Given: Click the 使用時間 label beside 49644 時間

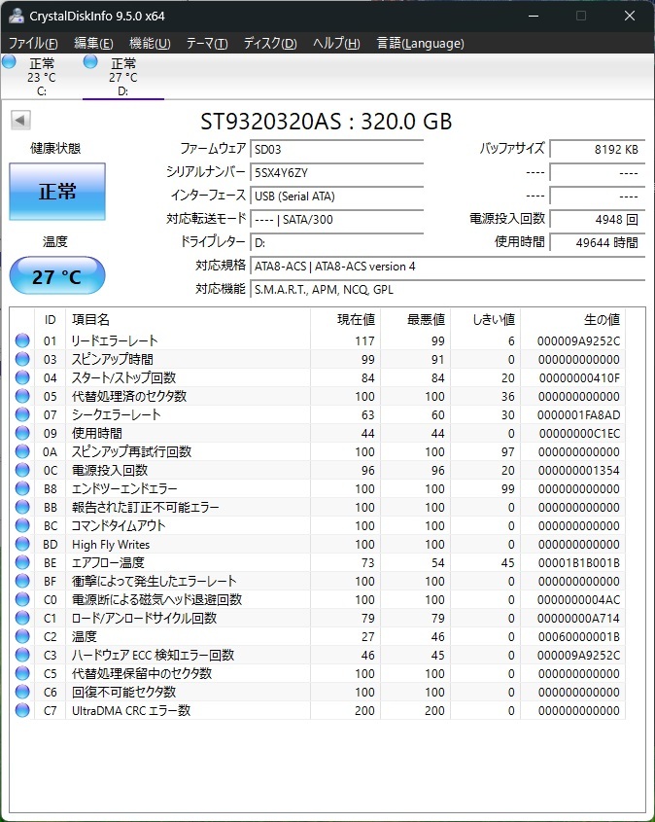Looking at the screenshot, I should coord(519,241).
